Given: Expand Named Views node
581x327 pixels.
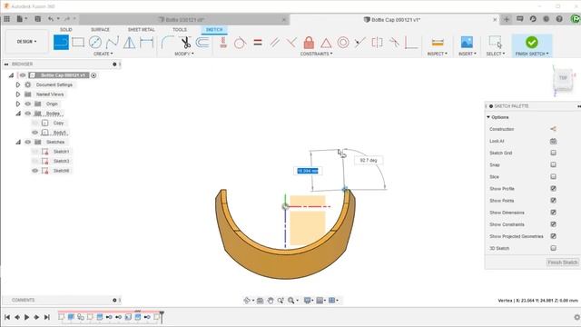Looking at the screenshot, I should 18,94.
